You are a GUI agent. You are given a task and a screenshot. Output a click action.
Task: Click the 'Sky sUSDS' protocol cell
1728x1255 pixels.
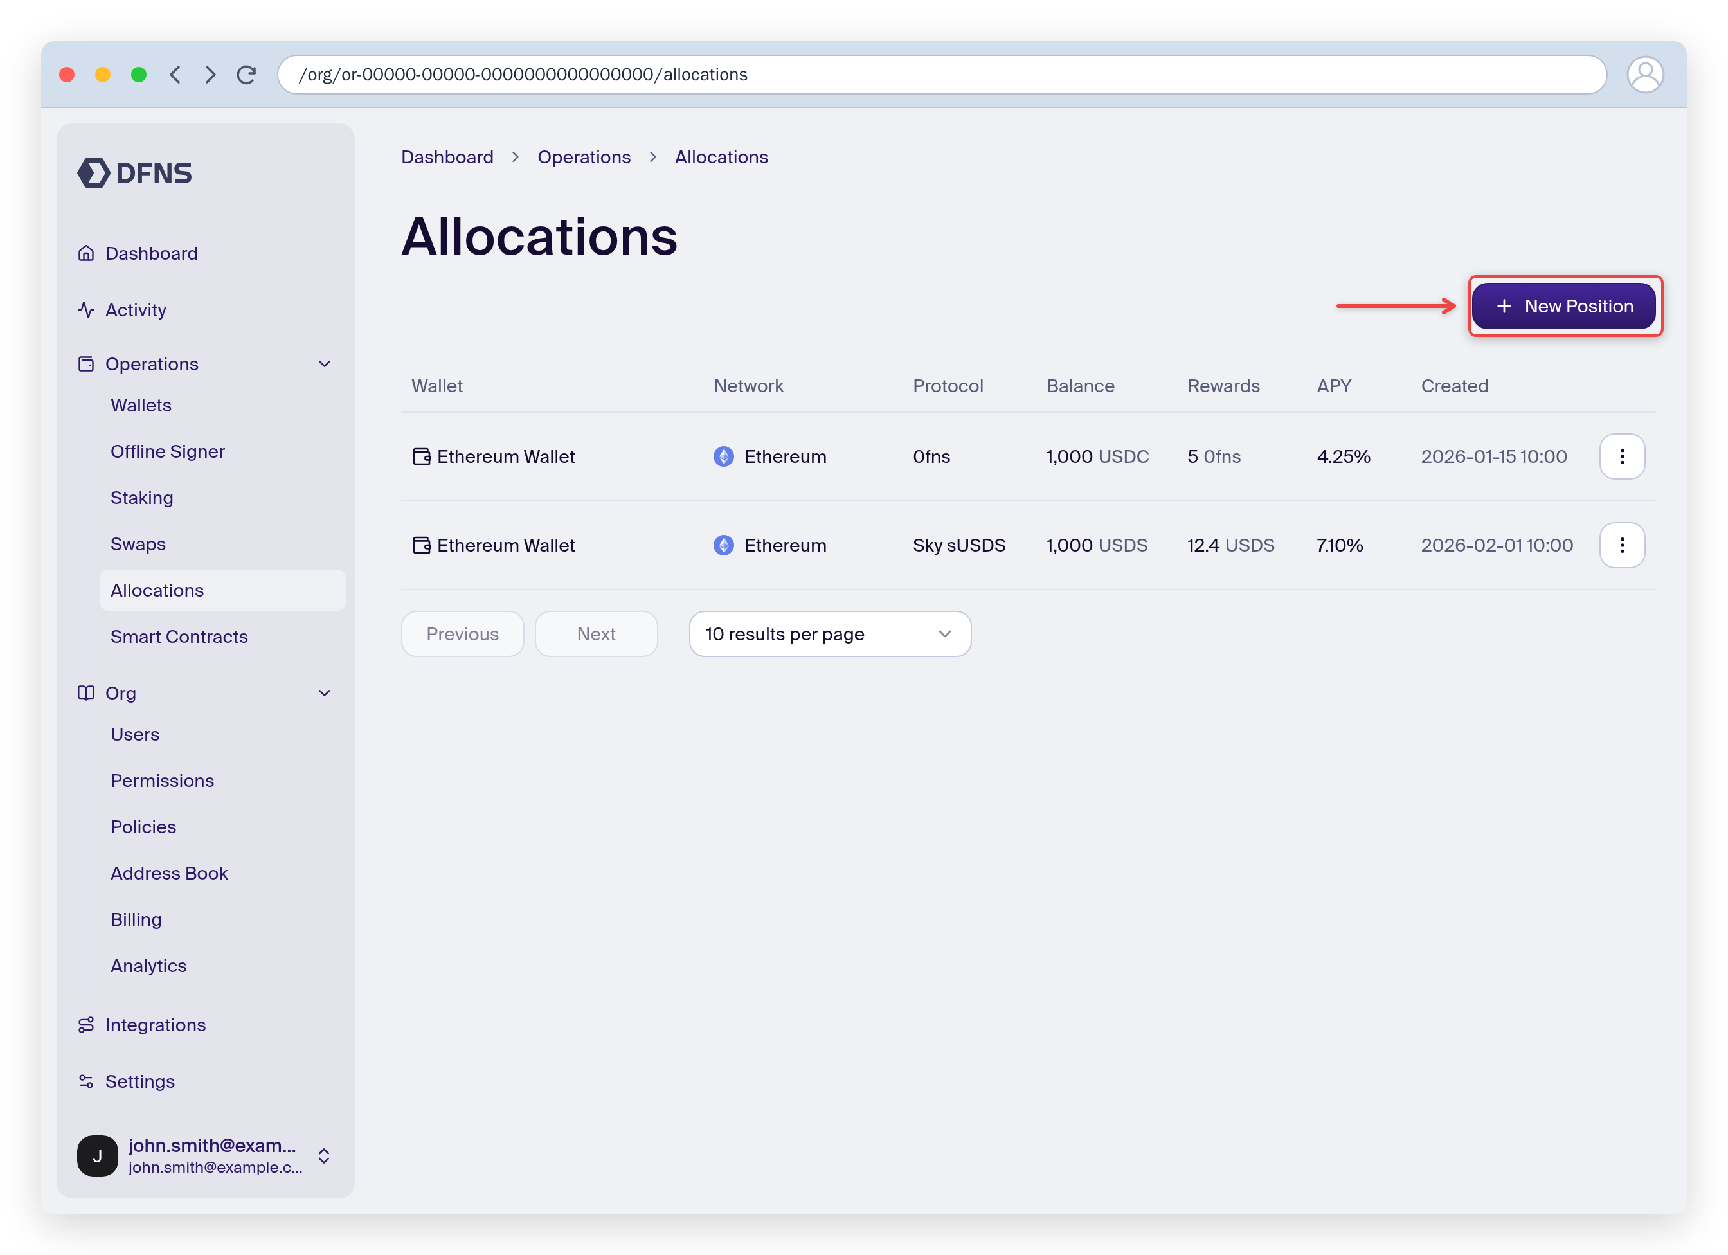click(959, 545)
